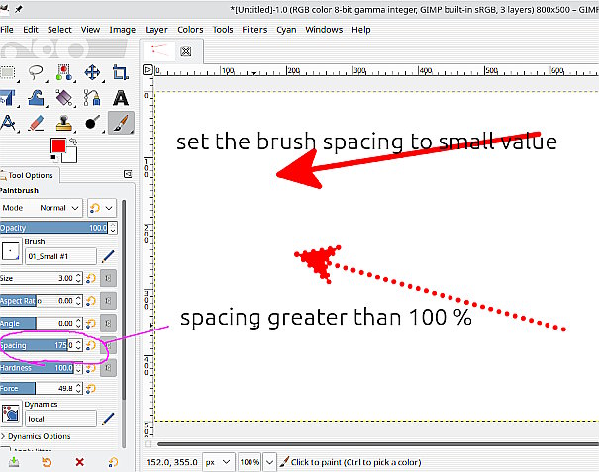Open the Filters menu
The image size is (599, 472).
tap(254, 30)
